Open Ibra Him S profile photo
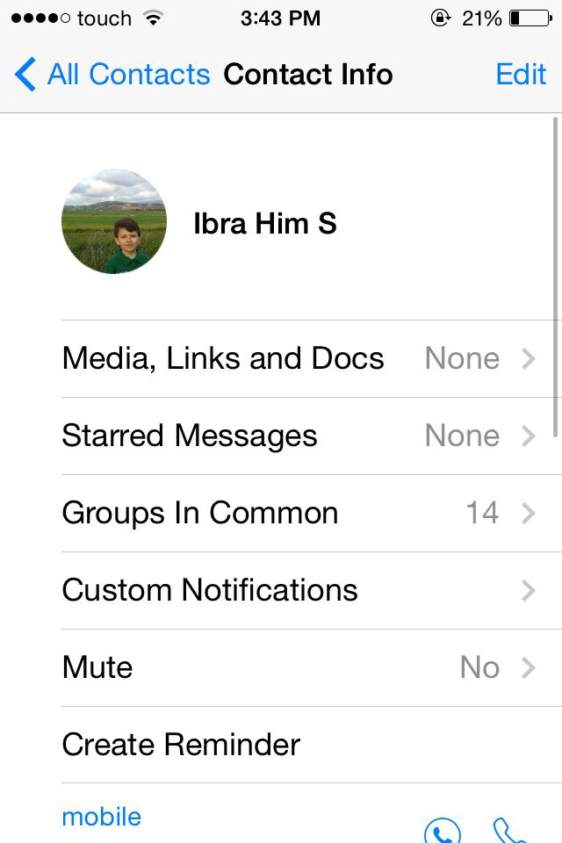562x843 pixels. coord(114,221)
